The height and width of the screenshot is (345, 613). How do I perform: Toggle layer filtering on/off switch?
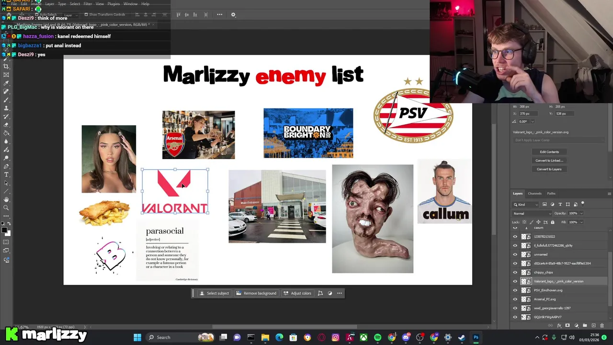tap(582, 204)
